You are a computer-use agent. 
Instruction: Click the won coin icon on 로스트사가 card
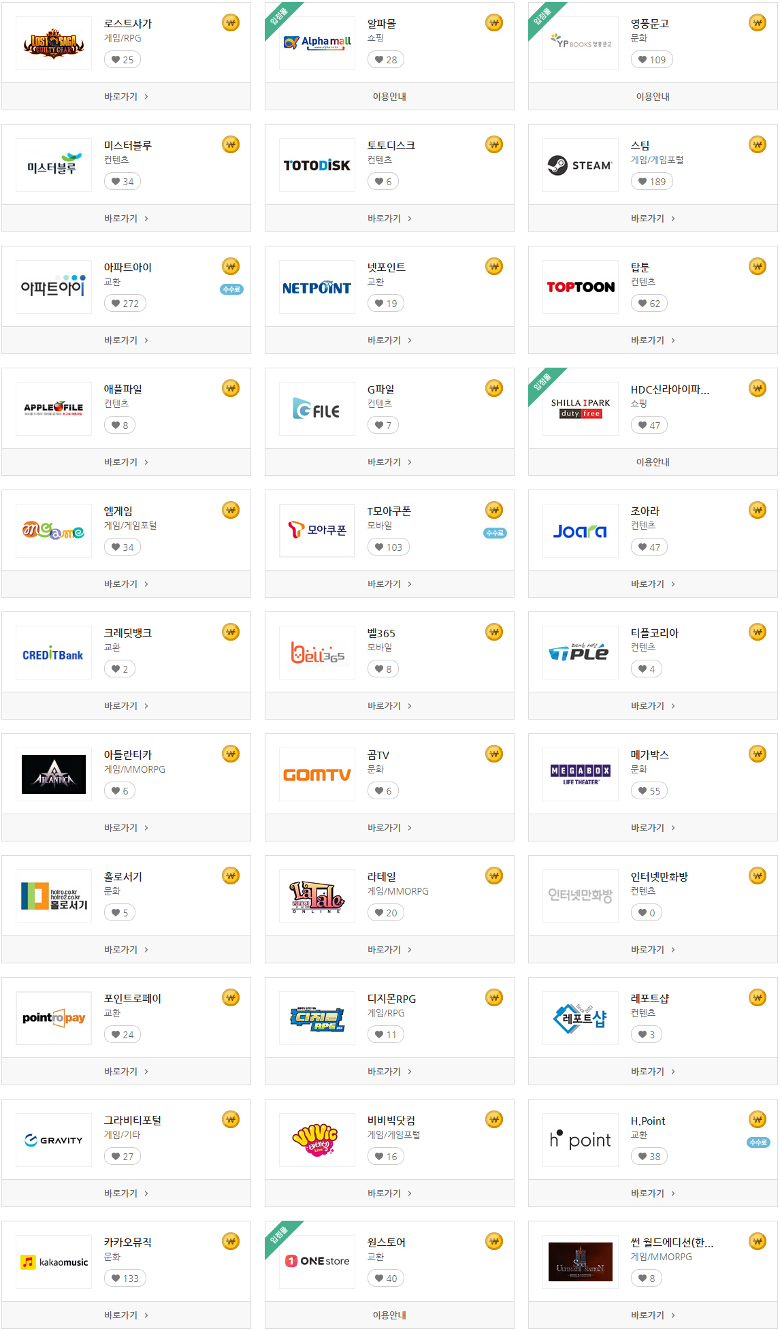[x=231, y=23]
